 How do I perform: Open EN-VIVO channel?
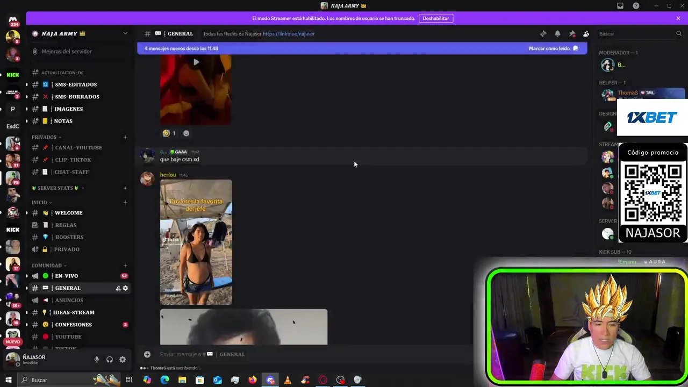[66, 276]
